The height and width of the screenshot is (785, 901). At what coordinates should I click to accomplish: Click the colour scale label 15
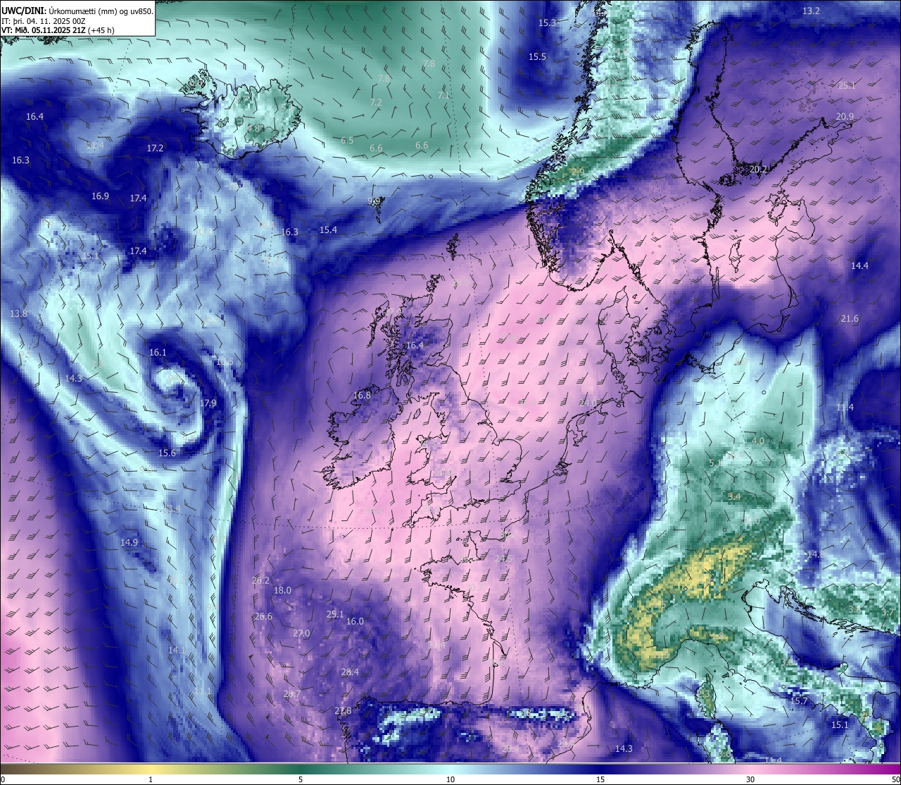tap(600, 779)
